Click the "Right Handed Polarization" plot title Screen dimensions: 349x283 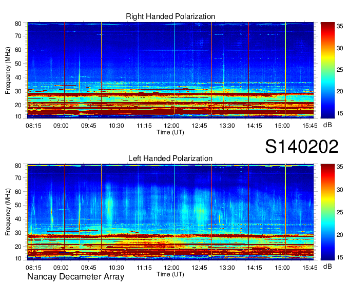(170, 16)
